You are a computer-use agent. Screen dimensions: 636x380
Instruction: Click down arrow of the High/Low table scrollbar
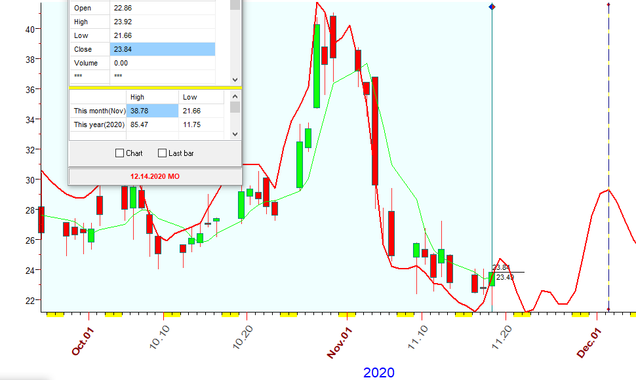235,134
